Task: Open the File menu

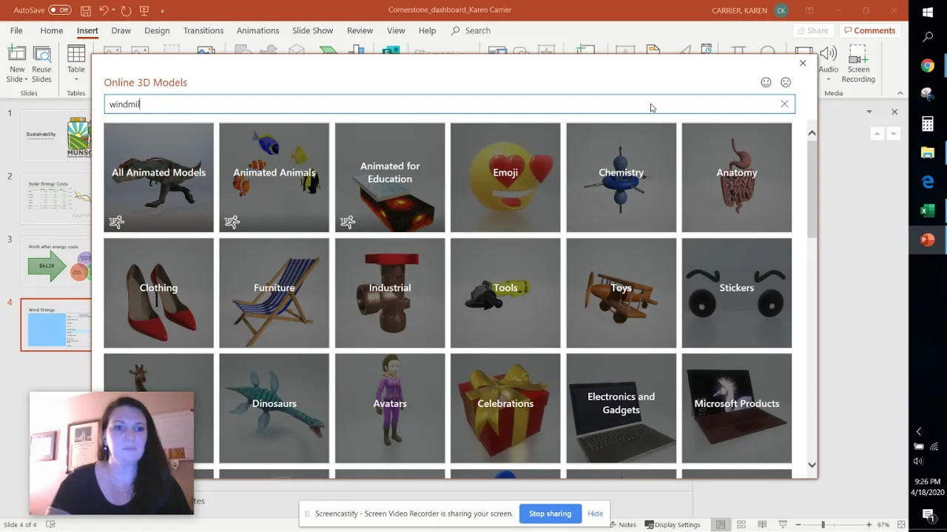Action: [16, 30]
